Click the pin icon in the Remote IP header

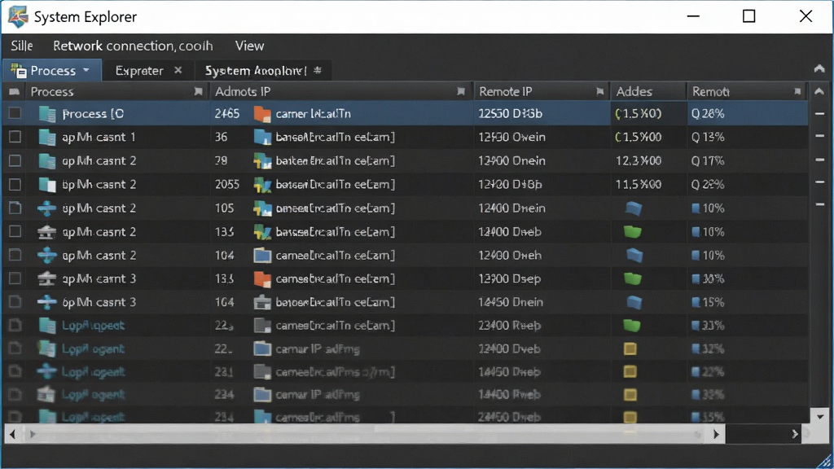click(600, 91)
